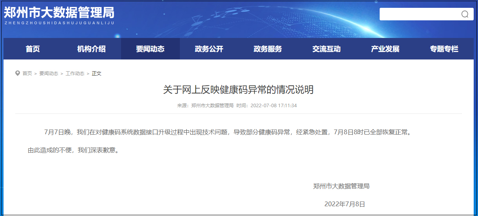
Task: Click the 正文 breadcrumb text
Action: (96, 74)
